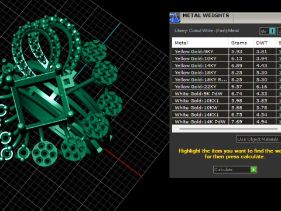This screenshot has height=211, width=281.
Task: Click the Library: Cutout White - (Fast)-Metal label
Action: coord(207,30)
